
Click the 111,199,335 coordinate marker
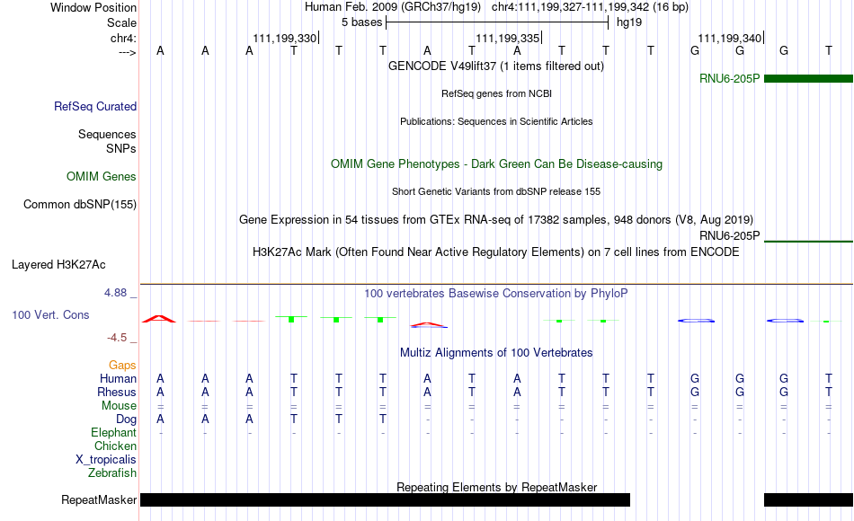tap(508, 38)
